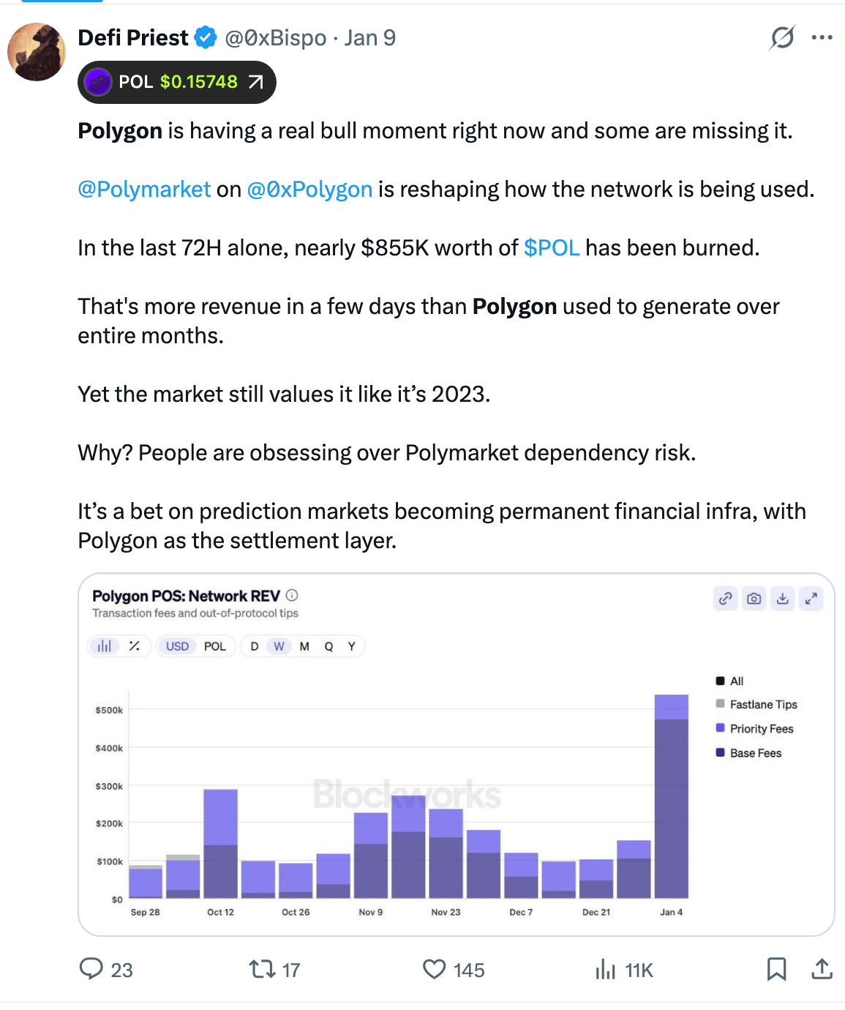The image size is (845, 1010).
Task: Share the tweet via the upload icon
Action: pos(819,970)
